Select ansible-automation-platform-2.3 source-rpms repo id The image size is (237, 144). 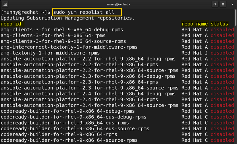pos(89,88)
